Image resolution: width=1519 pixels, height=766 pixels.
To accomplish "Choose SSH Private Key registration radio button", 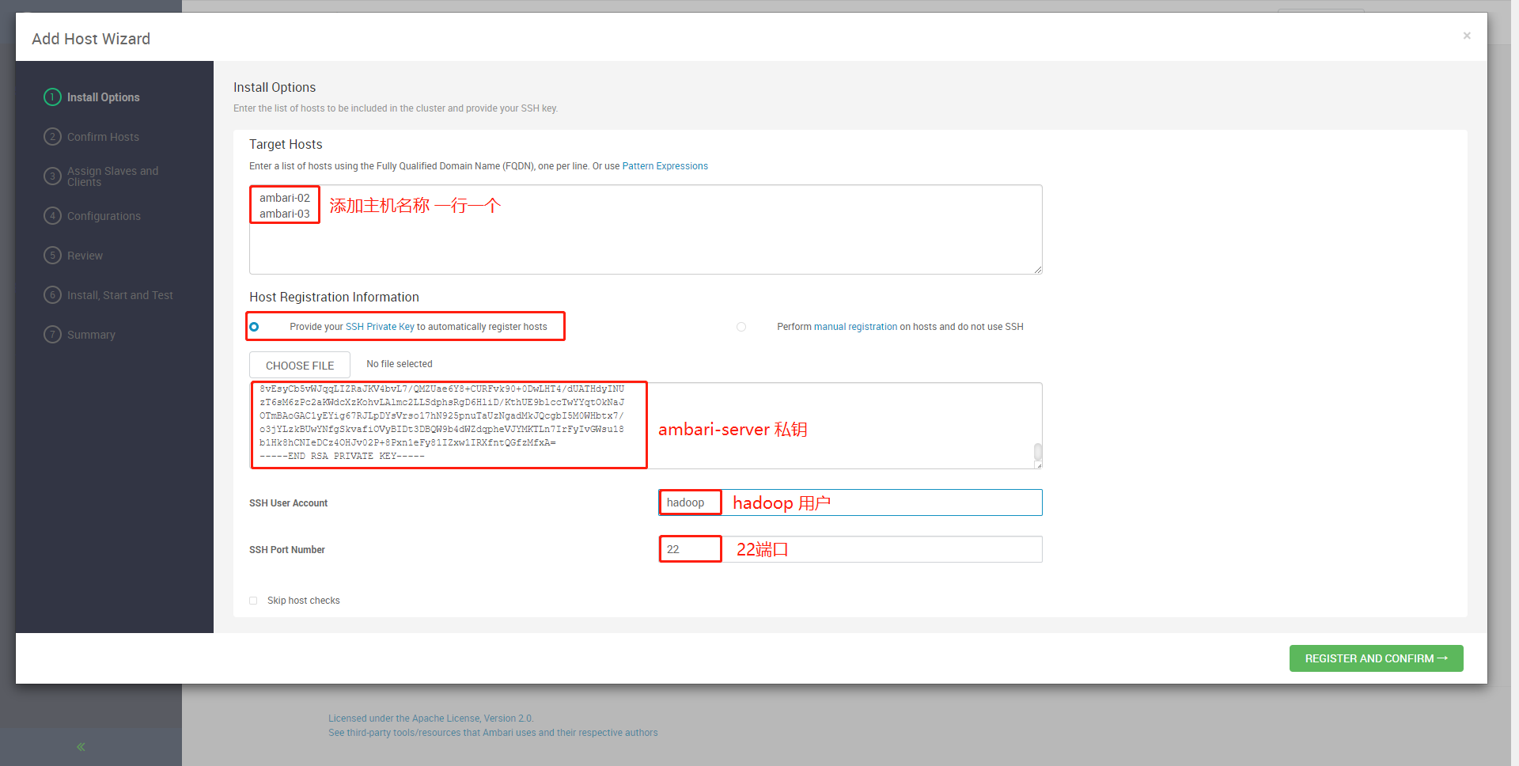I will tap(254, 327).
